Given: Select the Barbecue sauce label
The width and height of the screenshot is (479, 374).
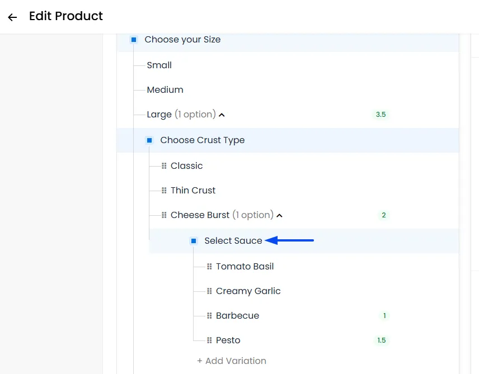Looking at the screenshot, I should click(237, 316).
